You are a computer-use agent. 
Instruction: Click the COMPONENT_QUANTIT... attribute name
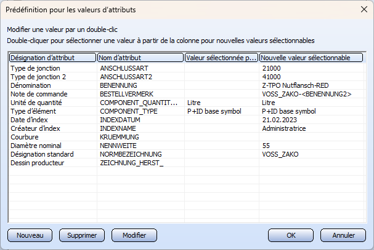(x=139, y=103)
